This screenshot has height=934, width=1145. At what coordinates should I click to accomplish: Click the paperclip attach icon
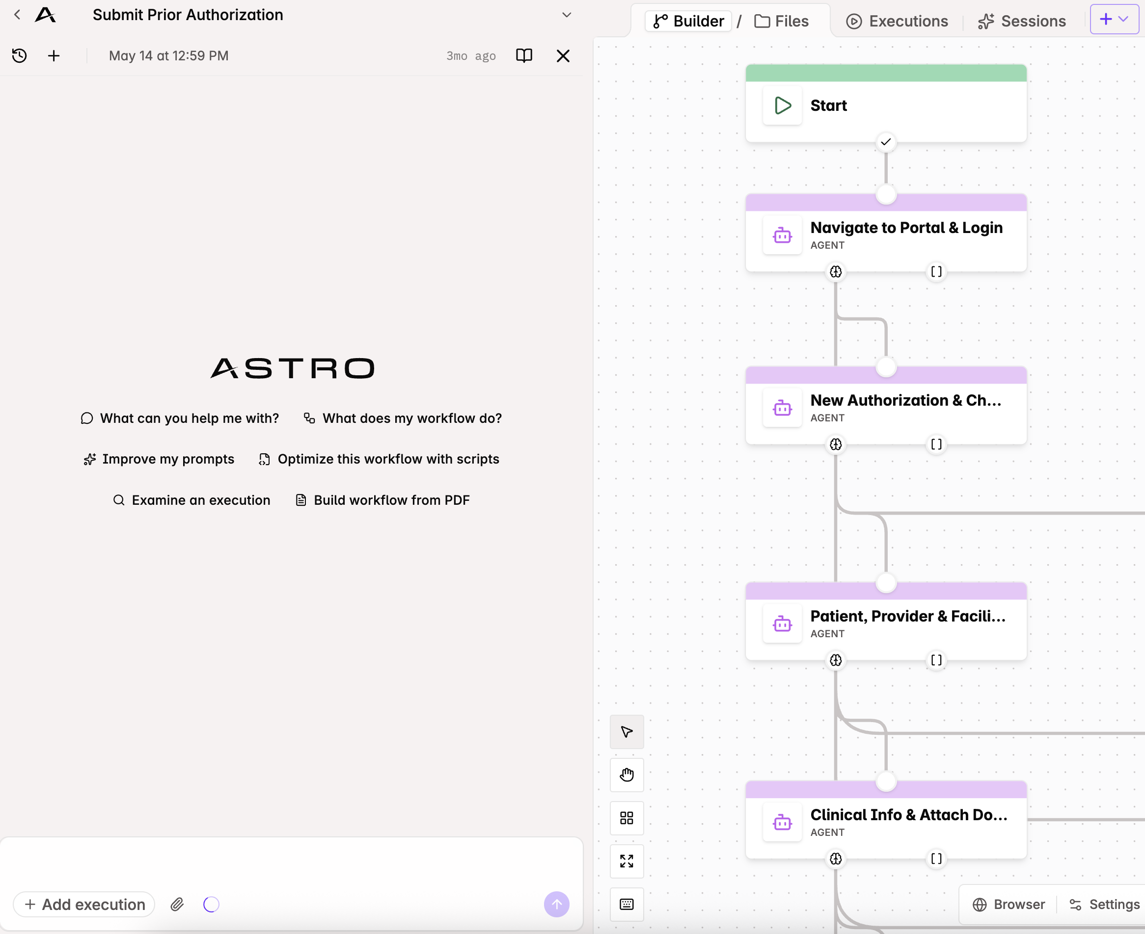[177, 905]
